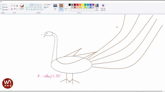Screen dimensions: 165x92
Task: Open Edit colors dialog
Action: click(x=97, y=7)
